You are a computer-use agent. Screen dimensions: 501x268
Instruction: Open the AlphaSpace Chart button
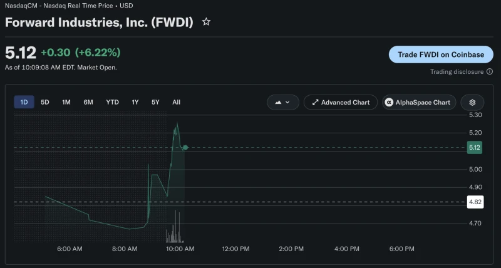[x=419, y=102]
